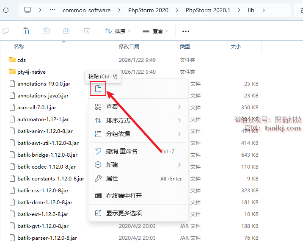
Task: Go to PhpStorm 2020 in breadcrumb
Action: 148,10
